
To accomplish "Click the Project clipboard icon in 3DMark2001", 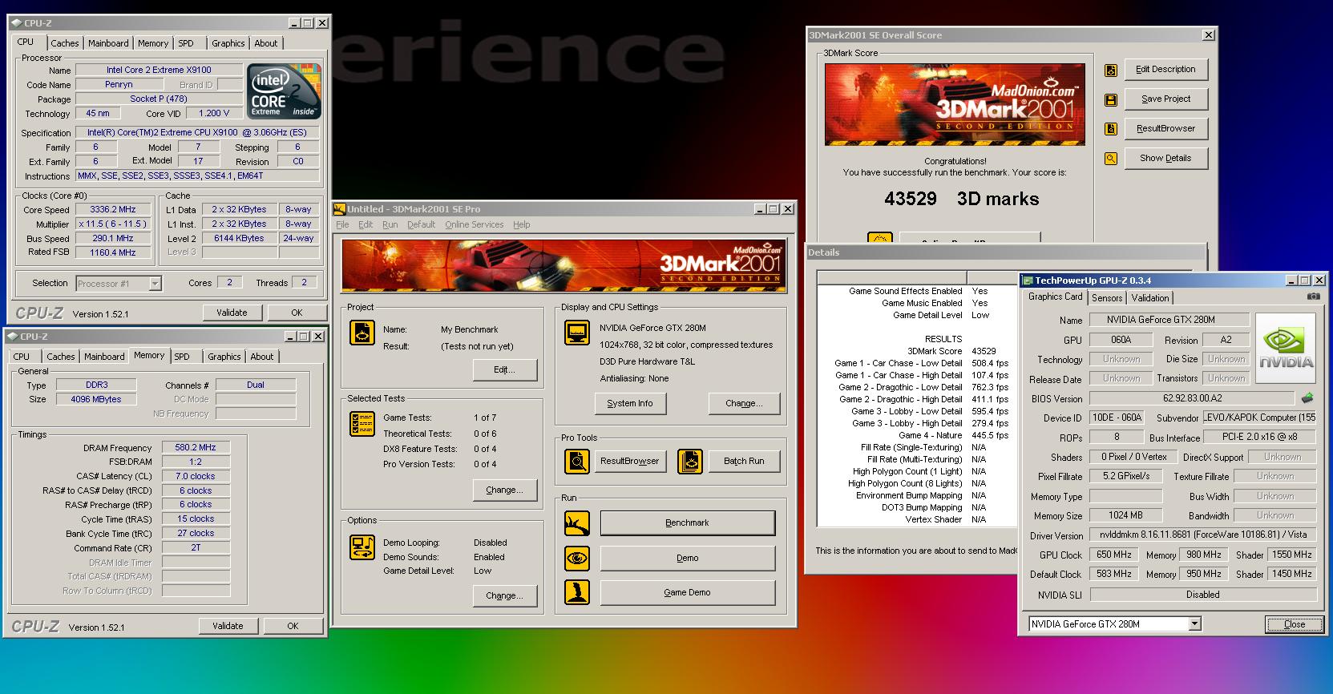I will point(362,332).
